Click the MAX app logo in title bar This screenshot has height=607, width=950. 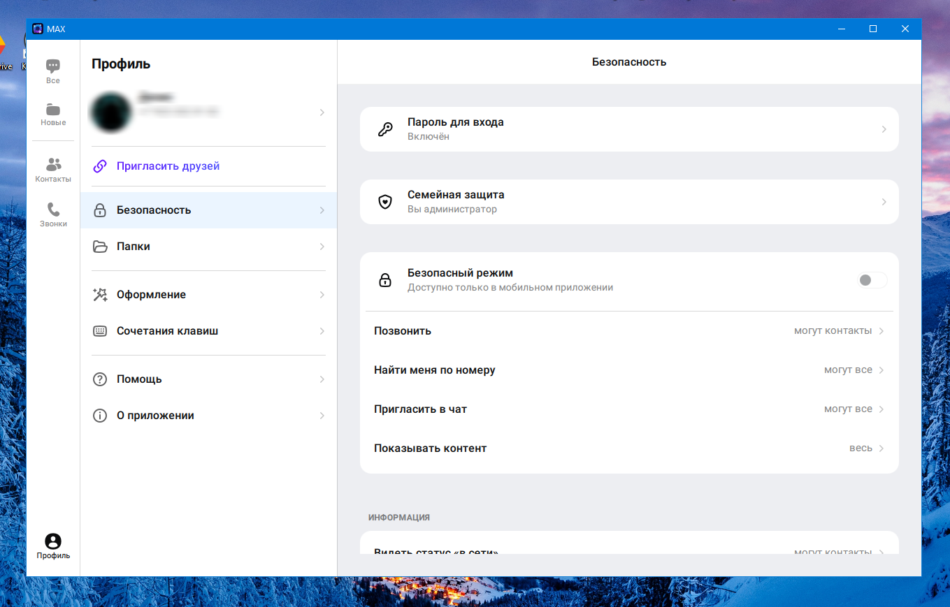[x=37, y=29]
